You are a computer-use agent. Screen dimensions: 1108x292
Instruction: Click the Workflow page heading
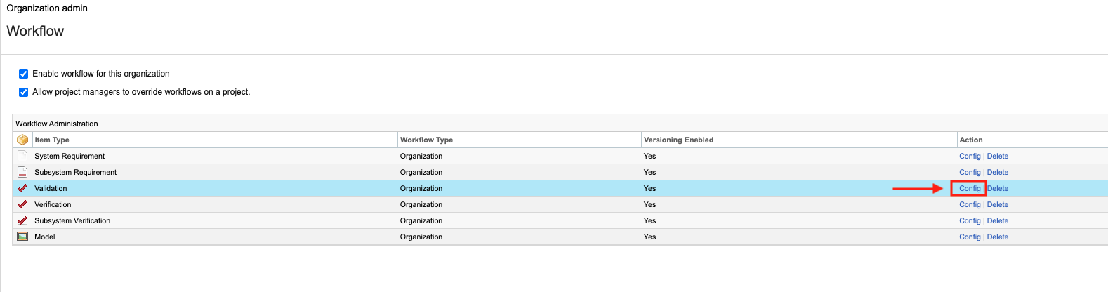coord(35,31)
